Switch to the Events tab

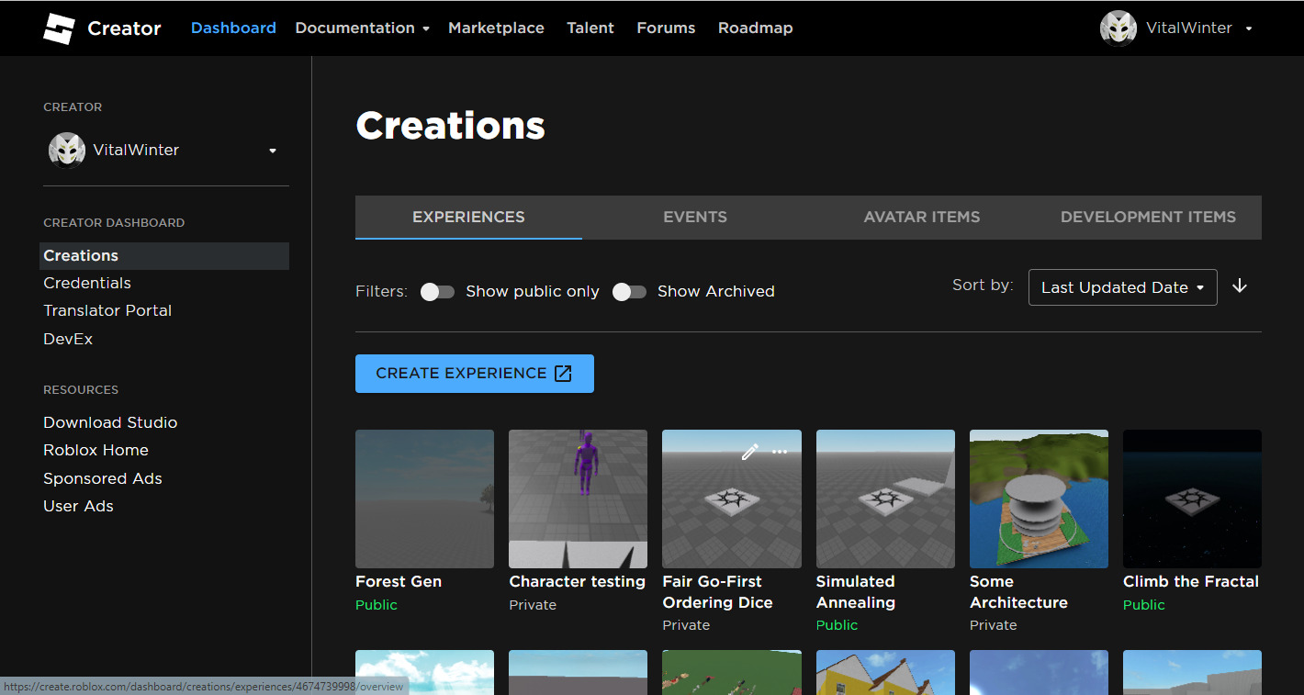(x=695, y=218)
